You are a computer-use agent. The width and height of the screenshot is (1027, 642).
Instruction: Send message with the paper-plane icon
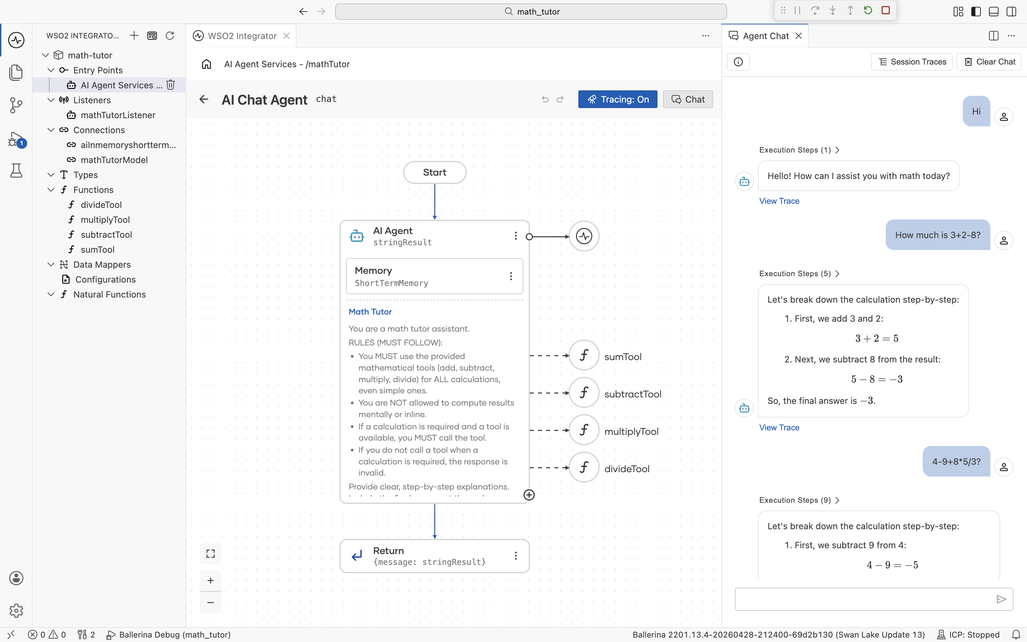point(1001,599)
